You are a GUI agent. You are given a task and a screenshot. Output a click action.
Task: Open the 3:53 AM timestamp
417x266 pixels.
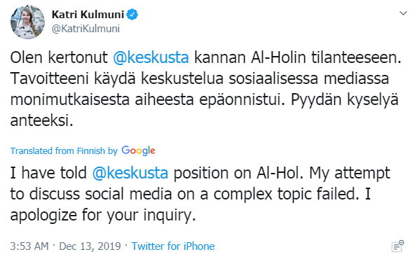pyautogui.click(x=29, y=246)
